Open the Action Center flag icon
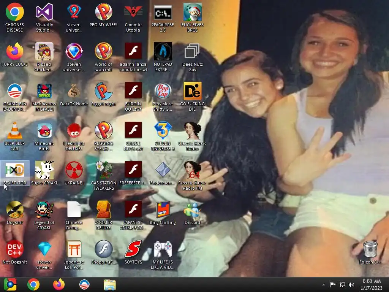 pos(333,285)
